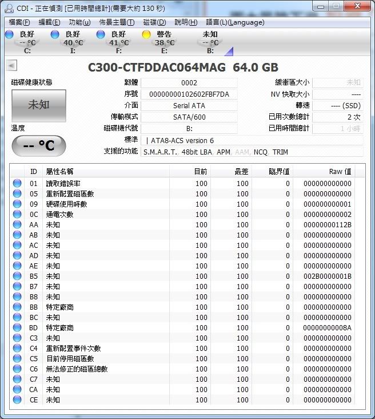Select drive I: 40 °C status icon

coord(55,34)
